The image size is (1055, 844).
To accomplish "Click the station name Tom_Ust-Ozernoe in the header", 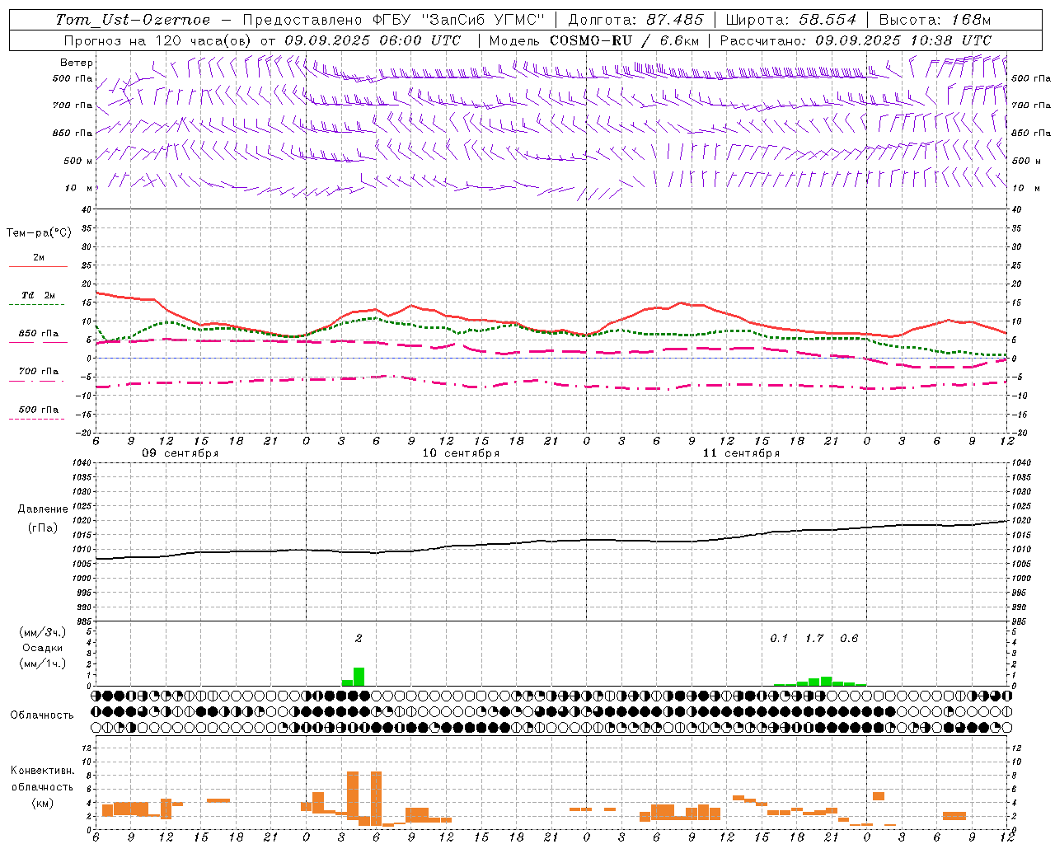I will click(133, 20).
